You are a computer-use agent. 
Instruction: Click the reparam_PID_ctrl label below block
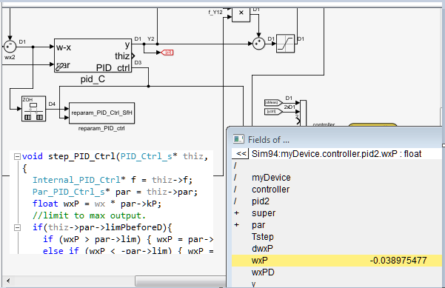tap(101, 129)
